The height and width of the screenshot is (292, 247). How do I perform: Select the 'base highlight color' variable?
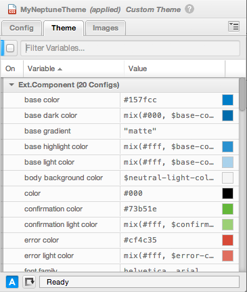(x=56, y=146)
